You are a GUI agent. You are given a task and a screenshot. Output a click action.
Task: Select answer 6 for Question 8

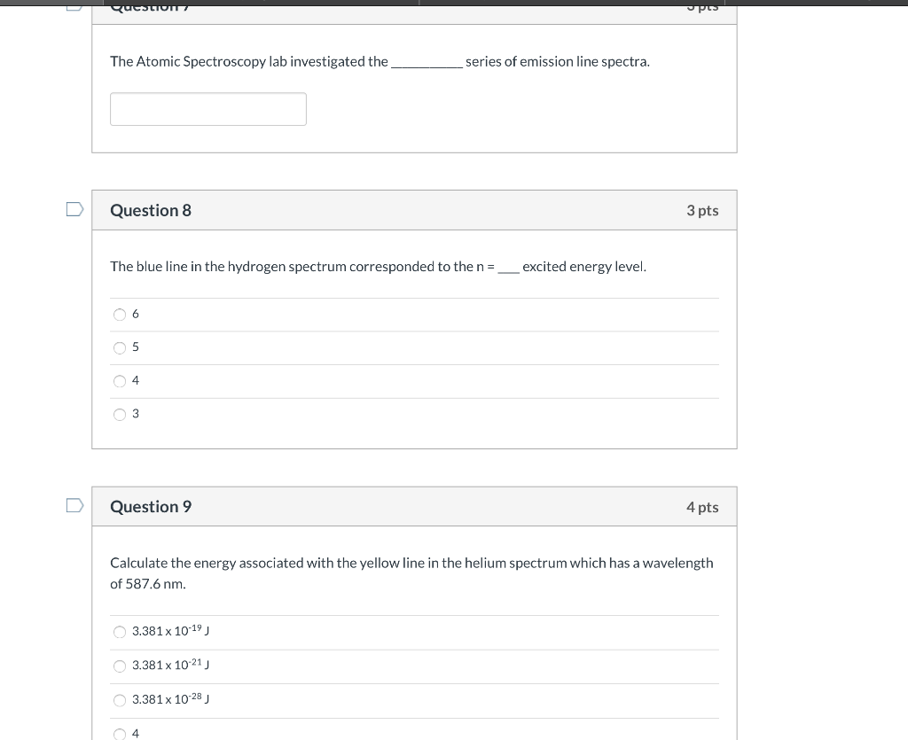click(120, 314)
